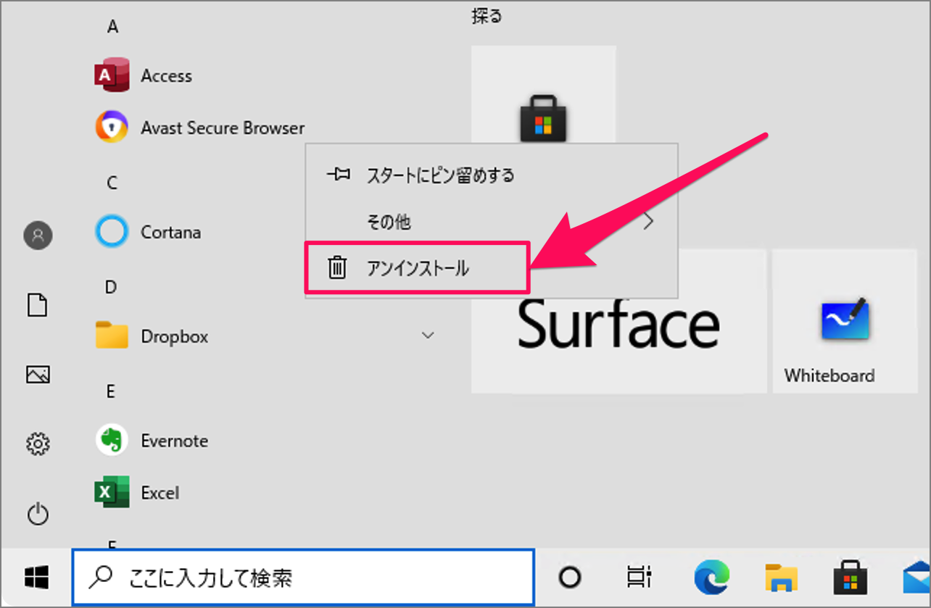Click the 探る tile group title

(487, 16)
